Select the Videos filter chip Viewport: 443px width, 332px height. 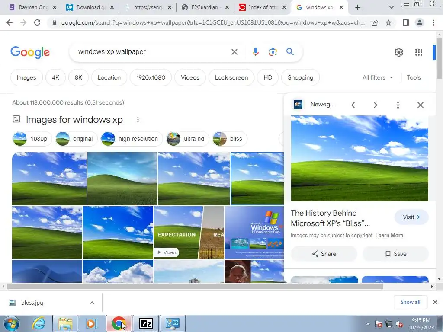point(190,77)
